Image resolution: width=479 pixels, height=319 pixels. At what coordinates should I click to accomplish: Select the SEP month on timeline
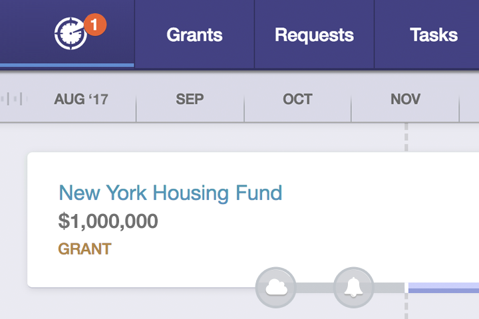(190, 100)
